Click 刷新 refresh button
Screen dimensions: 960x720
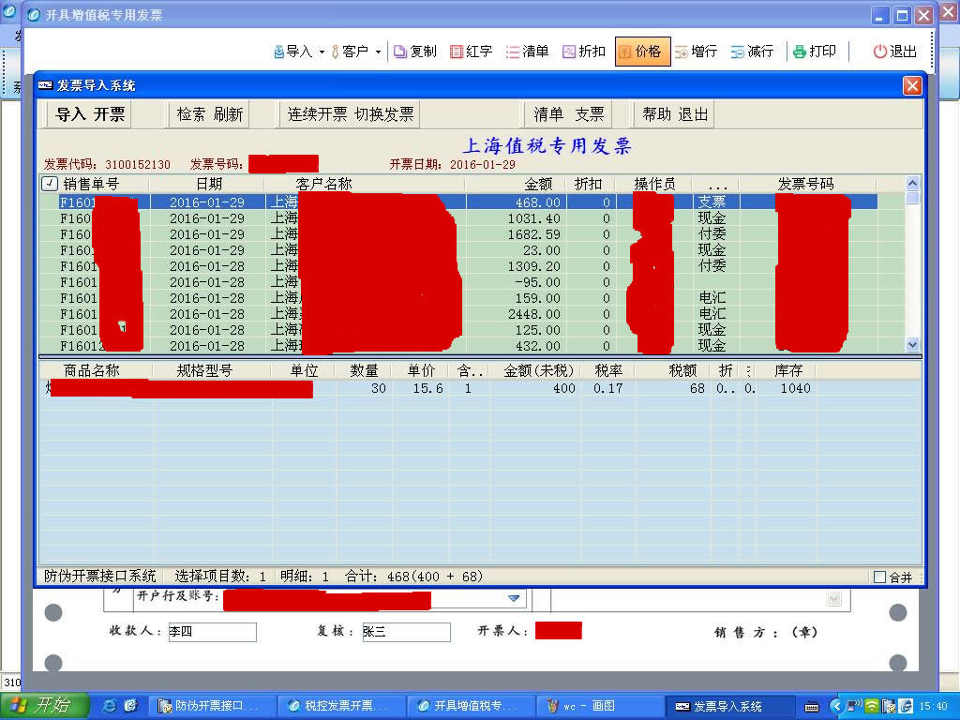pyautogui.click(x=229, y=114)
